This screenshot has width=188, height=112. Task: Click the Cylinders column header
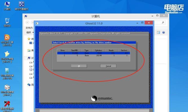coord(99,50)
